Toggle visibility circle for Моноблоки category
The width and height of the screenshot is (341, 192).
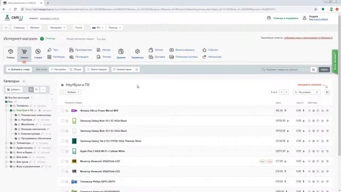(19, 124)
